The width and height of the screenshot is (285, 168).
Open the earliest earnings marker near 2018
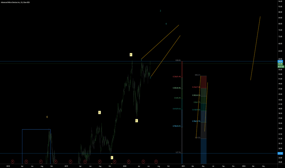[13, 162]
